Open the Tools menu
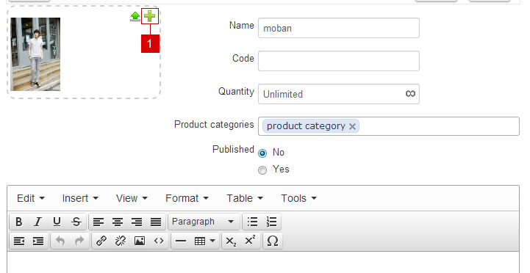 point(298,198)
